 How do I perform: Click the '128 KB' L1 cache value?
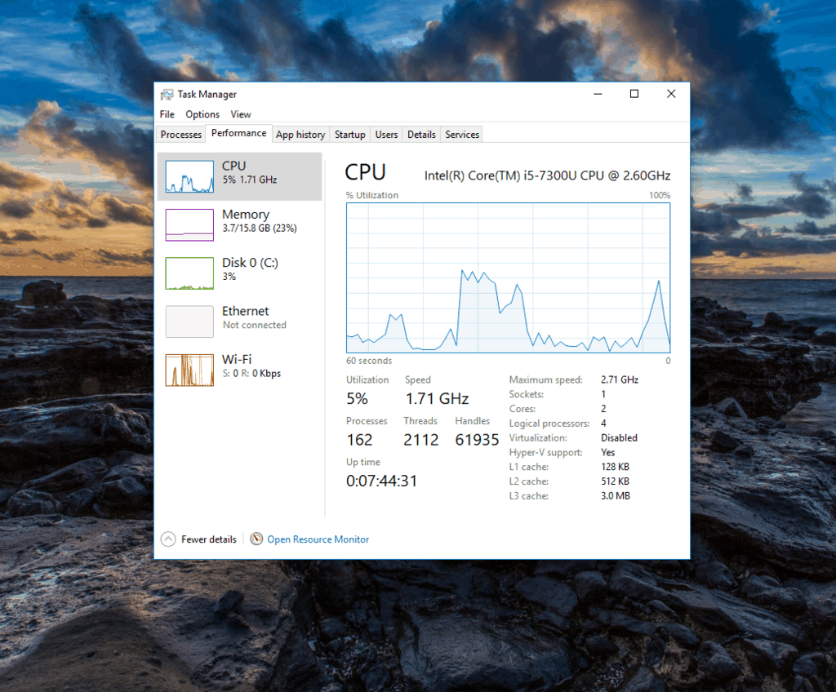616,467
